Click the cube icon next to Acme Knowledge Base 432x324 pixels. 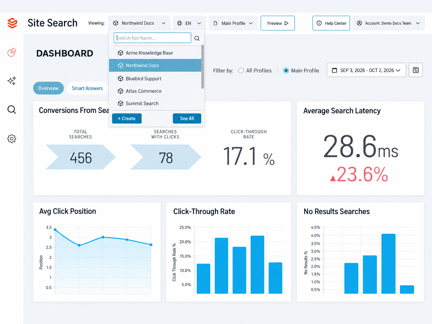(x=121, y=53)
